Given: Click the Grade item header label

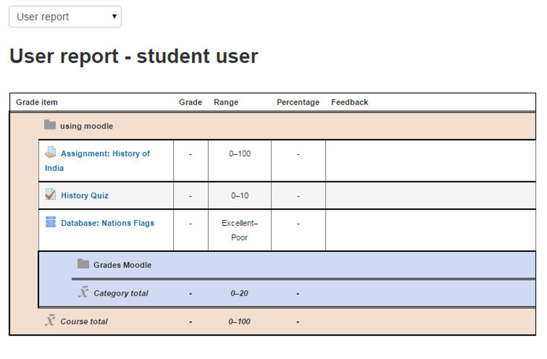Looking at the screenshot, I should (x=37, y=102).
